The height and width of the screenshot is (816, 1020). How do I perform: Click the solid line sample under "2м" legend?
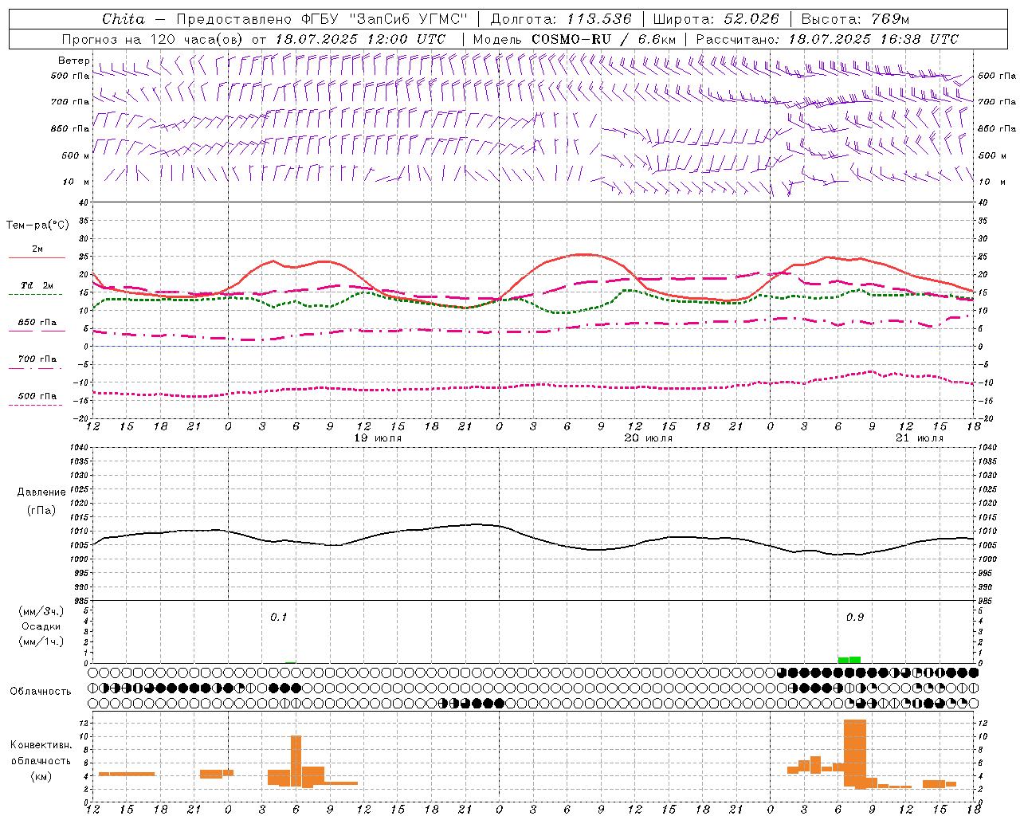click(37, 258)
